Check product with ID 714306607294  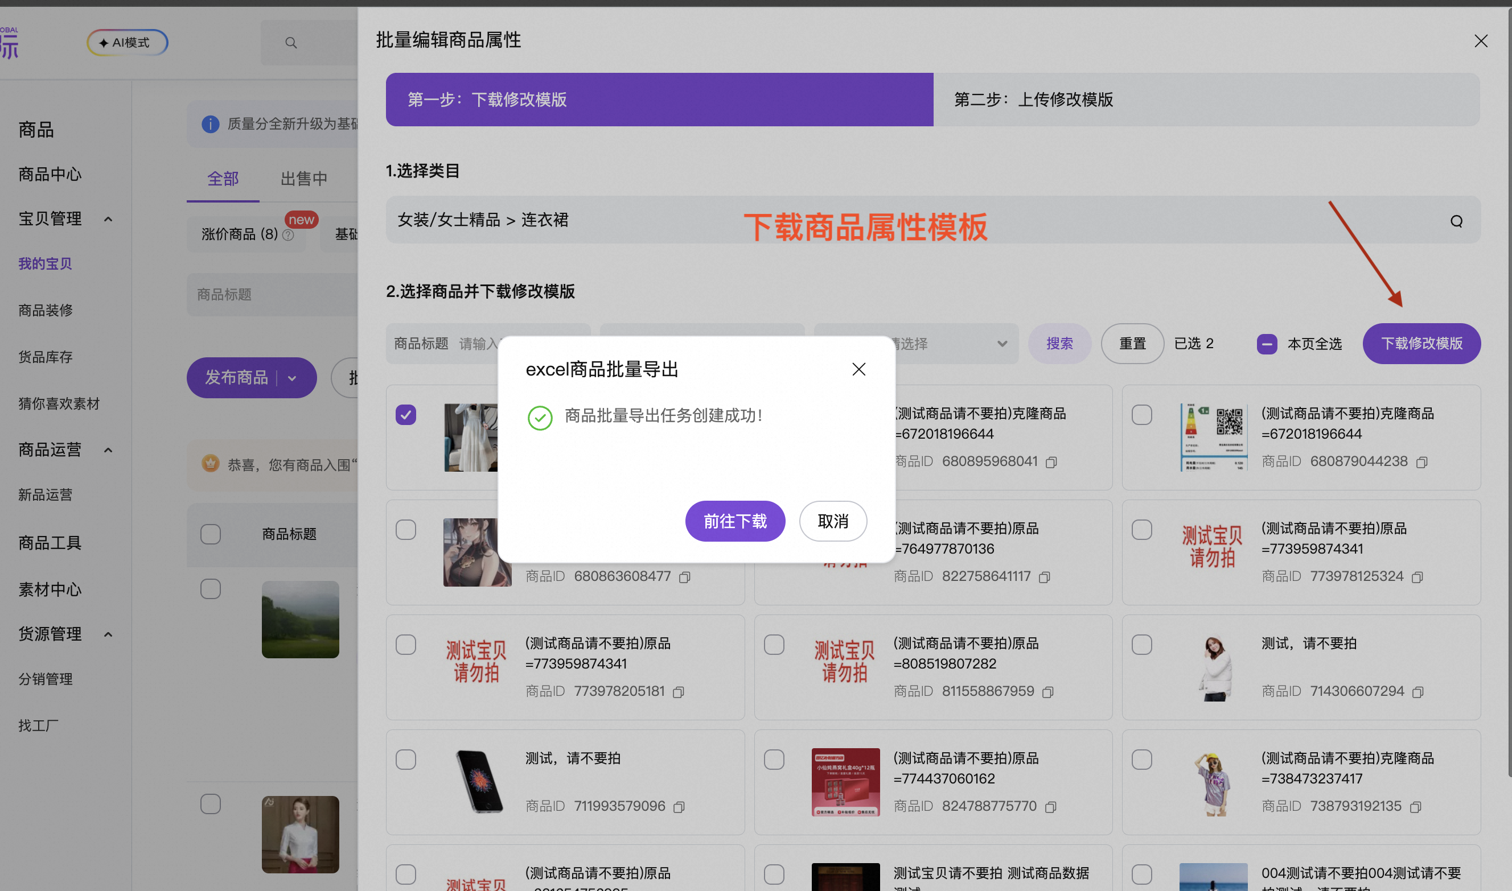click(1141, 644)
